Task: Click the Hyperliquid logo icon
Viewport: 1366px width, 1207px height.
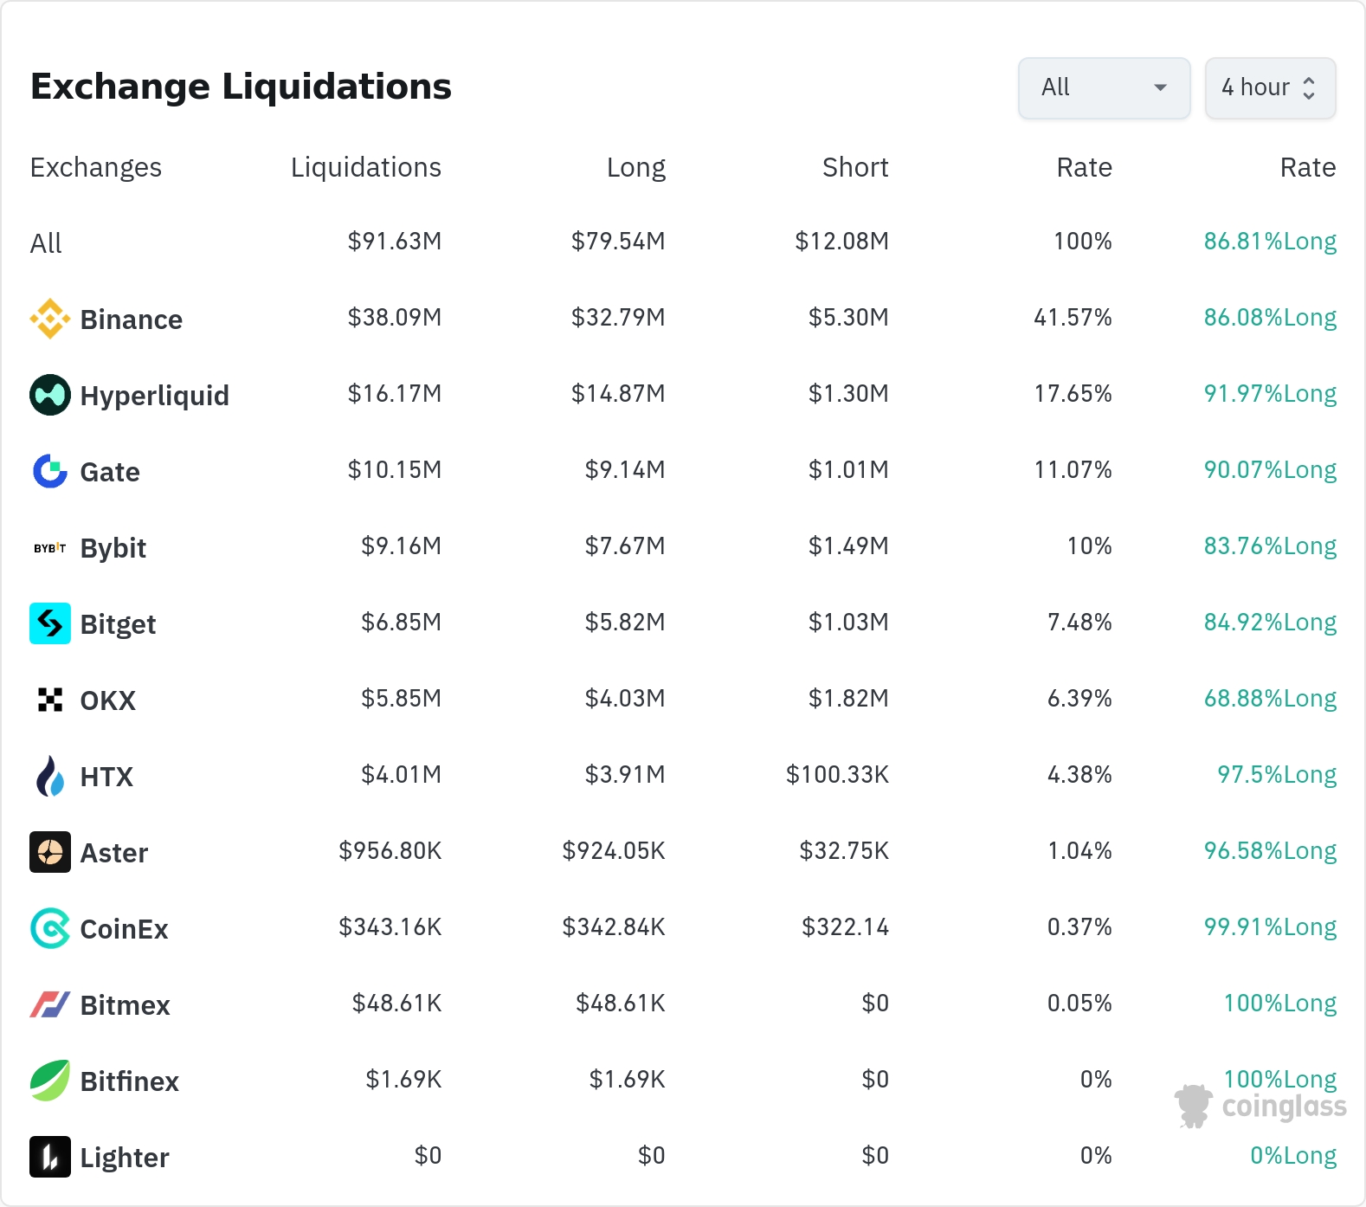Action: click(x=50, y=395)
